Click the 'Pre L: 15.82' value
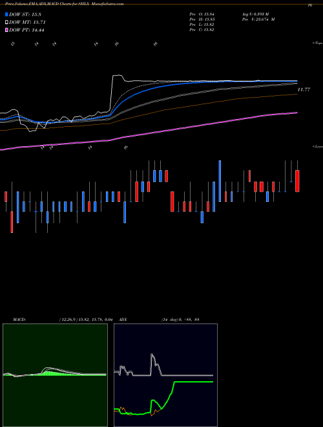323x427 pixels. [x=202, y=25]
